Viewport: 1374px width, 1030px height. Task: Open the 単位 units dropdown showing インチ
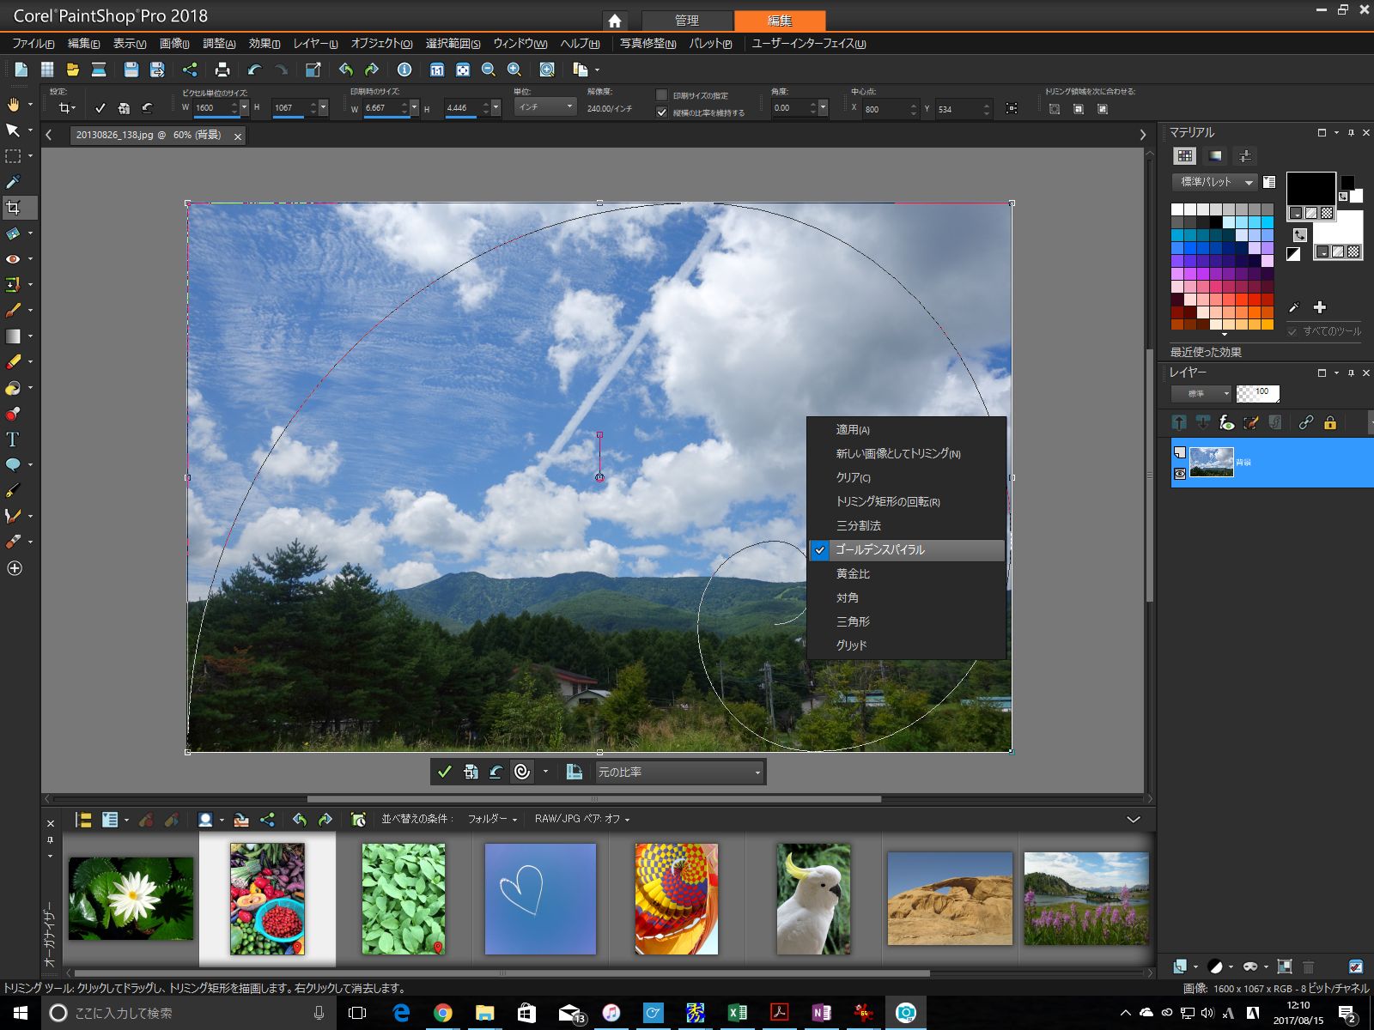(545, 107)
